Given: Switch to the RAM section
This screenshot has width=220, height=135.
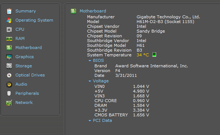Looking at the screenshot, I should tap(20, 38).
